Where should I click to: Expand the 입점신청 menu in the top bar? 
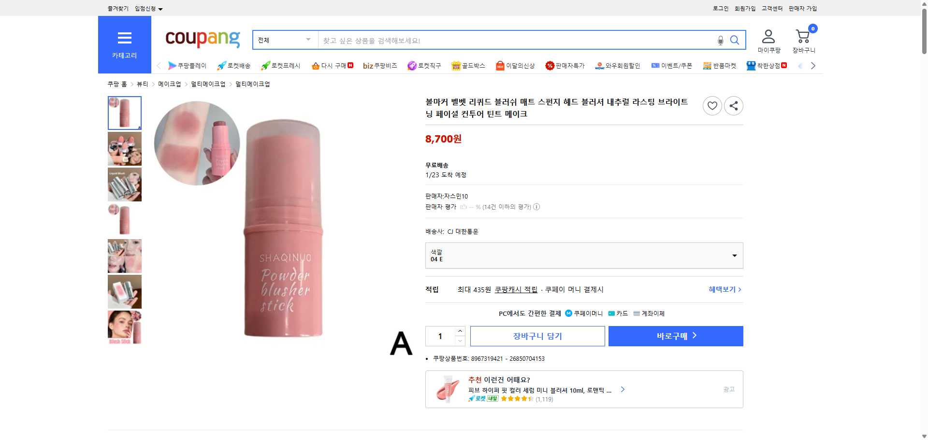tap(147, 8)
